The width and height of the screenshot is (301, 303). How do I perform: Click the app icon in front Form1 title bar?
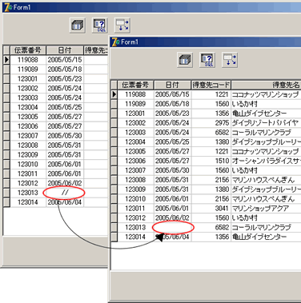click(115, 42)
